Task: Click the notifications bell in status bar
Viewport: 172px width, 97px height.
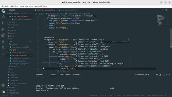Action: coord(170,96)
